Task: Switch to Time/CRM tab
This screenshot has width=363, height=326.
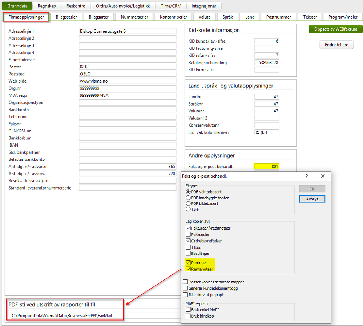Action: point(171,6)
